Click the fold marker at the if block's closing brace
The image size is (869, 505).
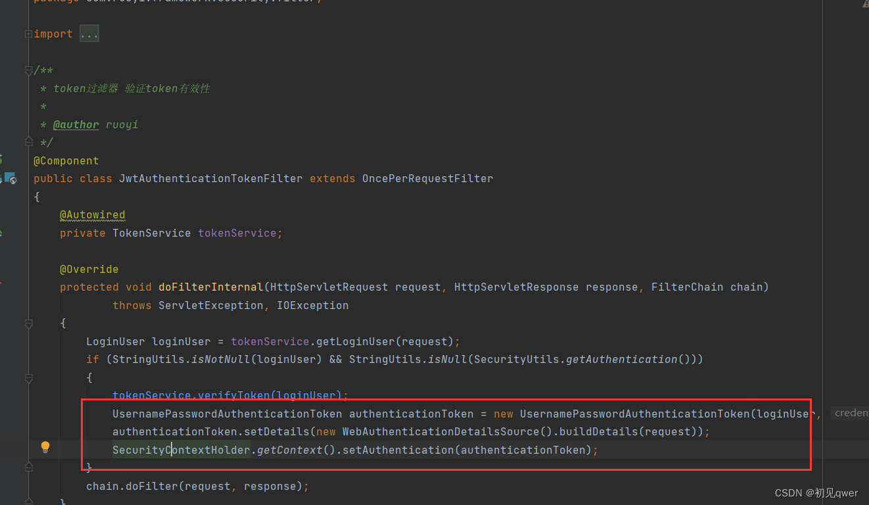[x=28, y=467]
